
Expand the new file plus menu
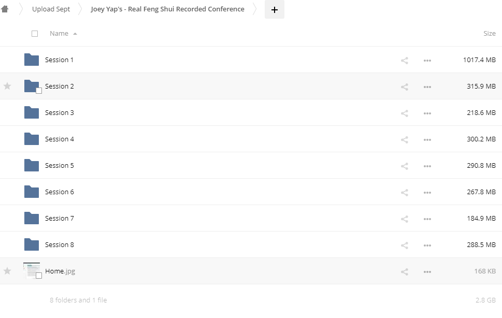pyautogui.click(x=275, y=10)
